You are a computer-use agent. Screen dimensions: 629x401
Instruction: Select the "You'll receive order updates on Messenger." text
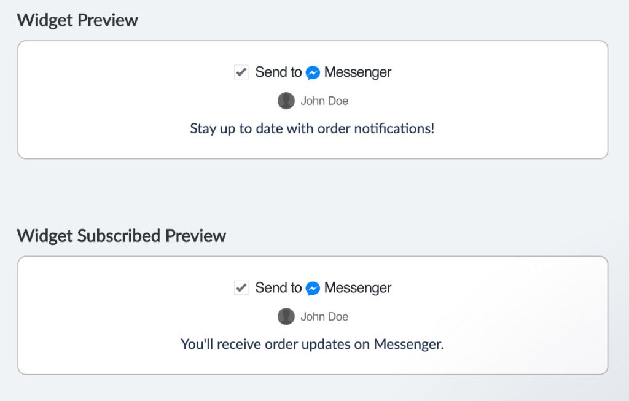point(312,345)
